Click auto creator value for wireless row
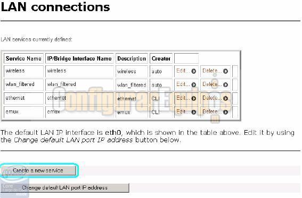Image resolution: width=302 pixels, height=198 pixels. (157, 72)
